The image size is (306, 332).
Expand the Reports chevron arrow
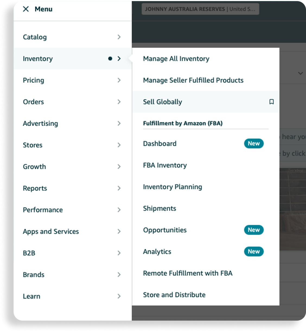(119, 188)
